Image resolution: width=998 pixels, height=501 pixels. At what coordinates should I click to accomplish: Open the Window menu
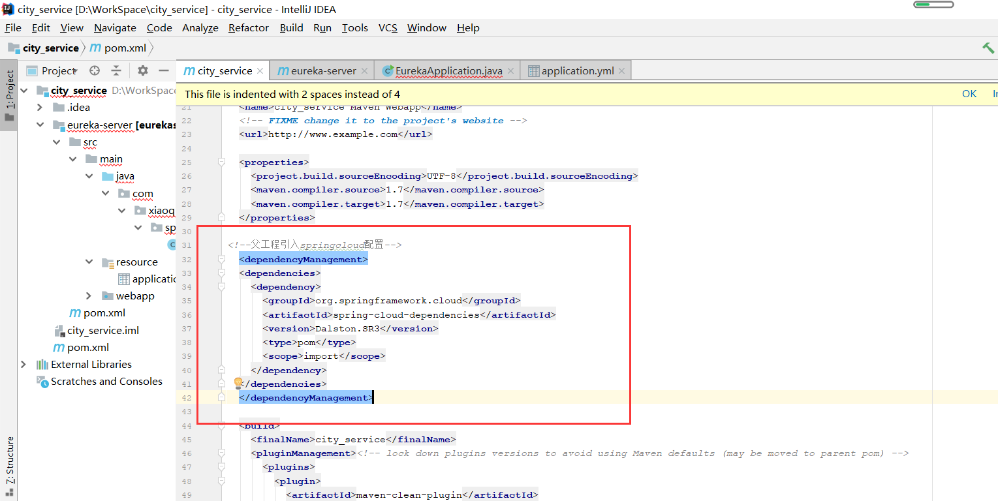[x=427, y=27]
